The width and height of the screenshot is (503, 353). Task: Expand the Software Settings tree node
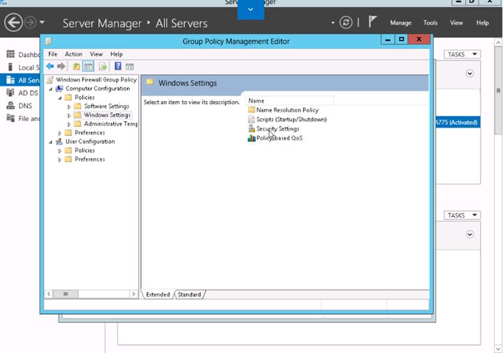(x=68, y=107)
